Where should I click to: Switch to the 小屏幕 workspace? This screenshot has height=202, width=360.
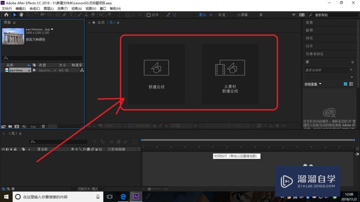pyautogui.click(x=242, y=15)
